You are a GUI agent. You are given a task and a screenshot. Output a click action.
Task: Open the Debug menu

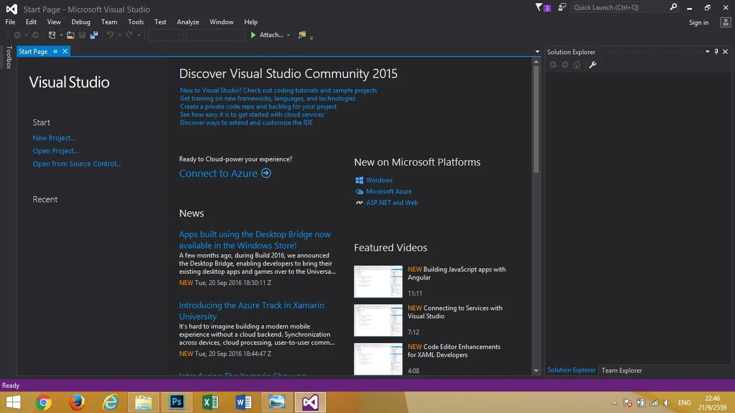click(81, 22)
